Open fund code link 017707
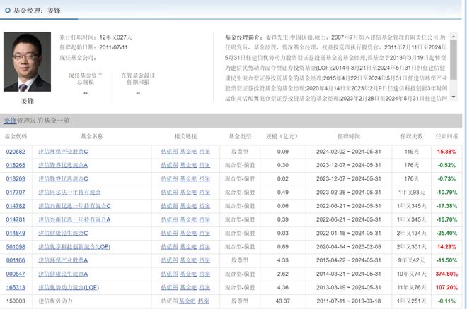Viewport: 467px width, 309px height. pos(16,193)
